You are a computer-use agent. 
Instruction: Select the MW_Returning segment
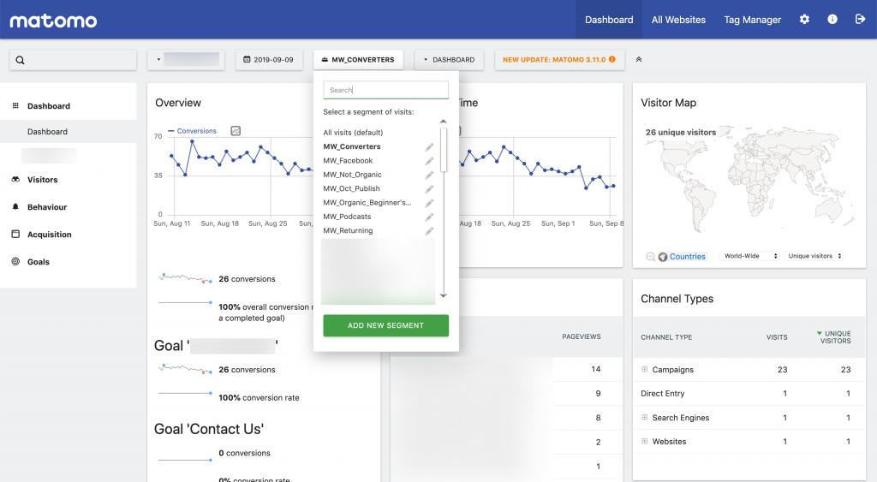pyautogui.click(x=348, y=230)
